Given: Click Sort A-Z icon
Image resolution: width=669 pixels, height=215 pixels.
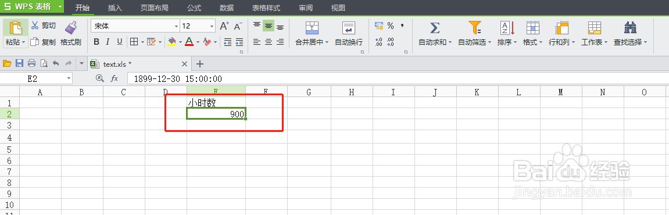Looking at the screenshot, I should coord(507,28).
